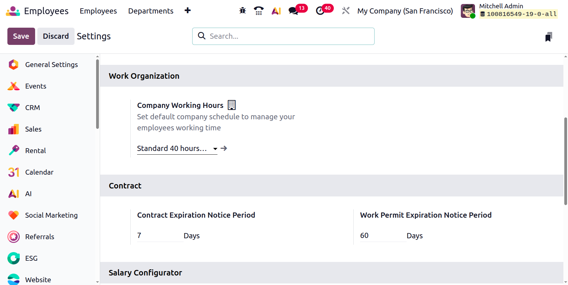The width and height of the screenshot is (568, 285).
Task: Open My Company (San Francisco) switcher
Action: tap(405, 11)
